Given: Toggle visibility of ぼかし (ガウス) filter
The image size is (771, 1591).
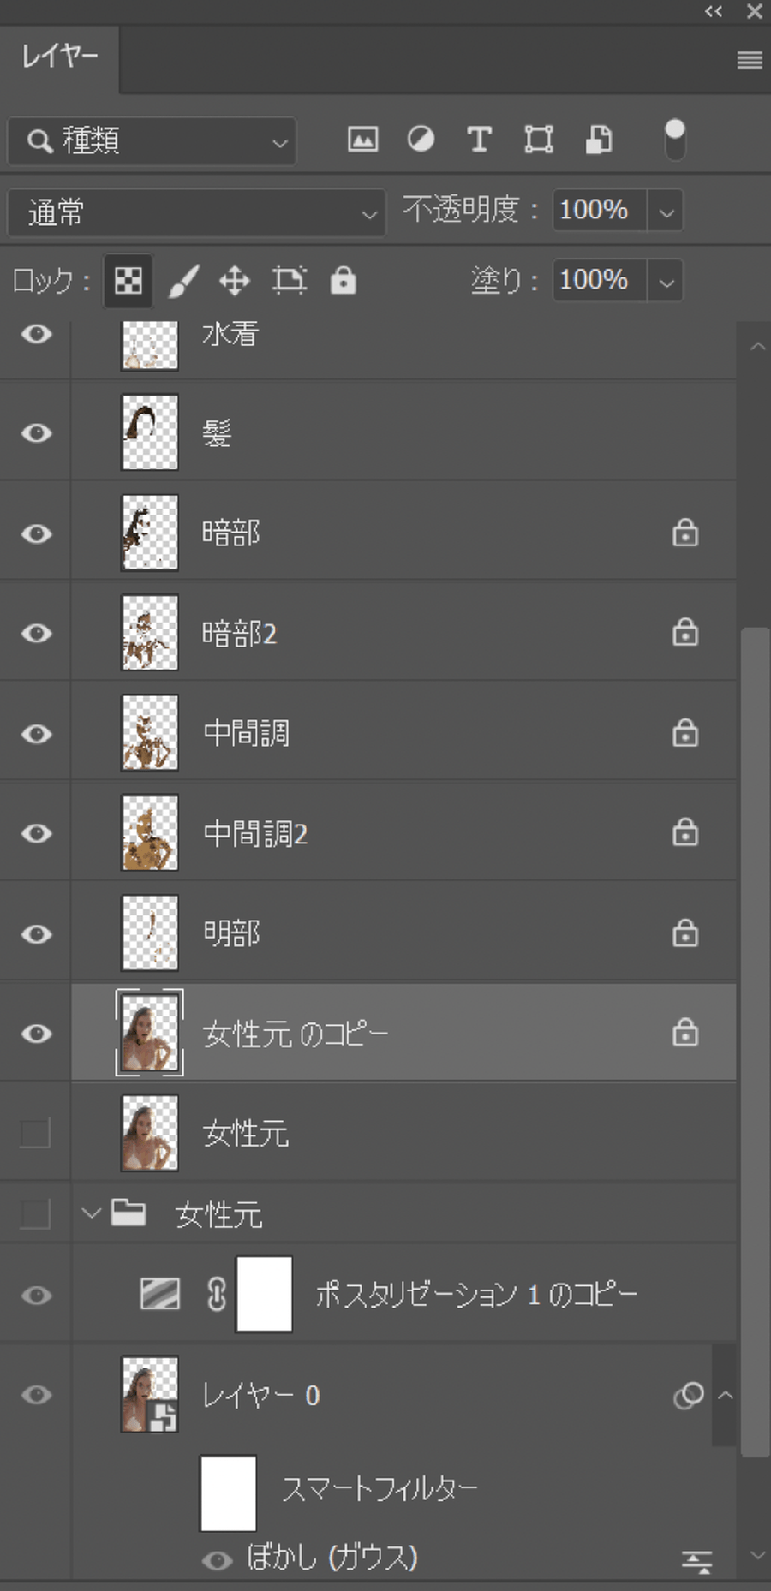Looking at the screenshot, I should 217,1560.
